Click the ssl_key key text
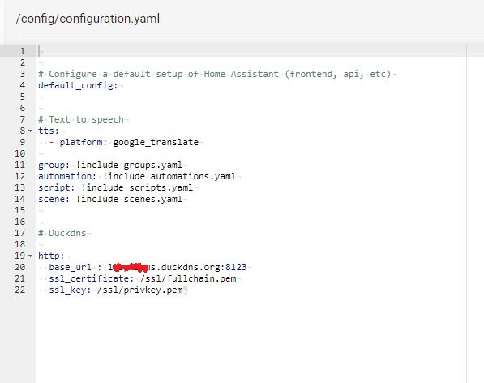This screenshot has width=484, height=383. 70,290
